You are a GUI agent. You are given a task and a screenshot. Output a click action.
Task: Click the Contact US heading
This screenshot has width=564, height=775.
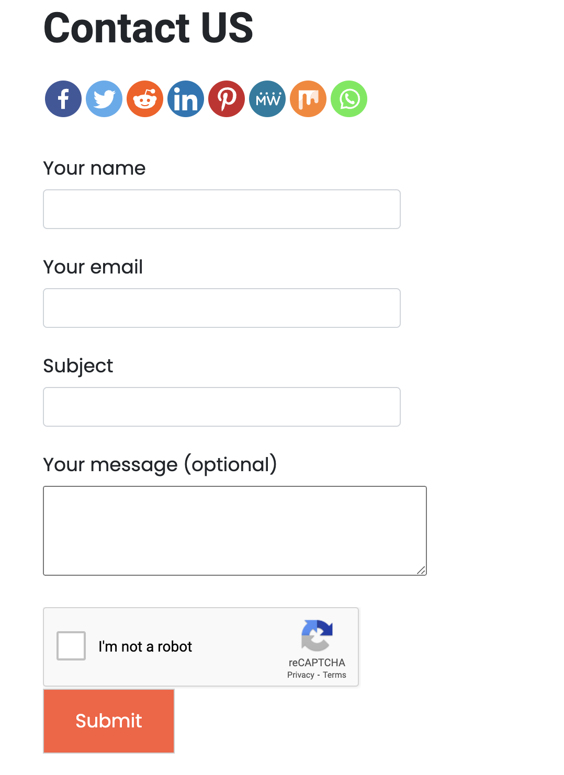tap(149, 28)
